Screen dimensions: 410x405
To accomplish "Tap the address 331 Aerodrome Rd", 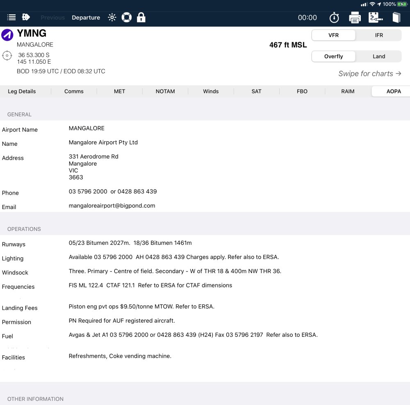I will (93, 156).
